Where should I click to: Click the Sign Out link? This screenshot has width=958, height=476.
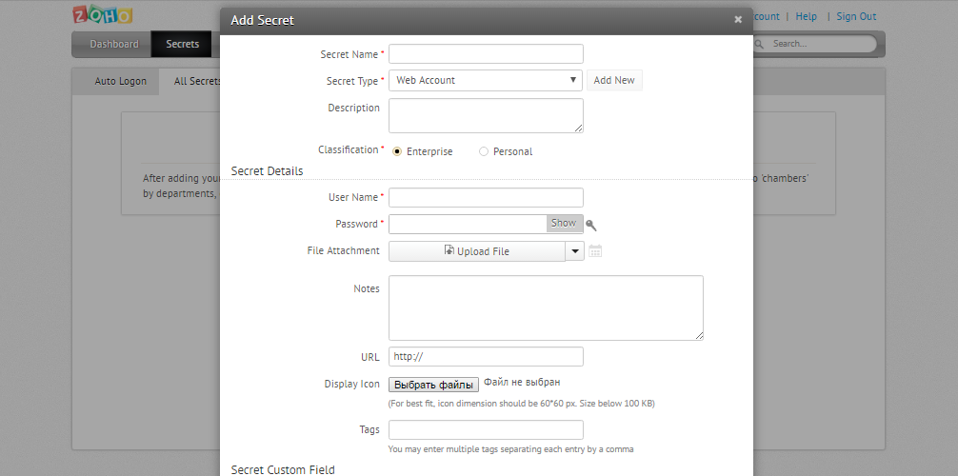tap(856, 16)
